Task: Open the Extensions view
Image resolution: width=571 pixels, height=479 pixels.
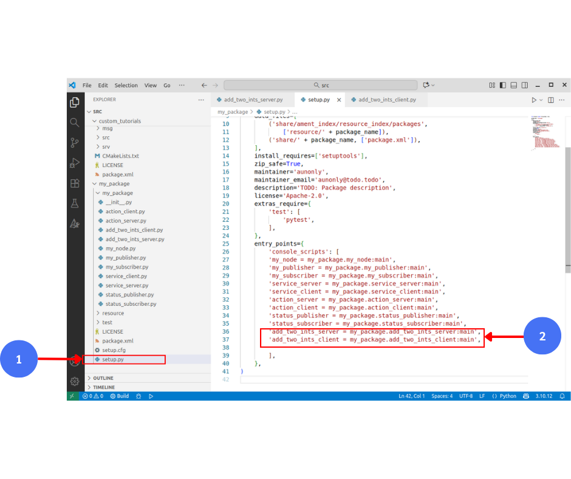Action: click(75, 183)
